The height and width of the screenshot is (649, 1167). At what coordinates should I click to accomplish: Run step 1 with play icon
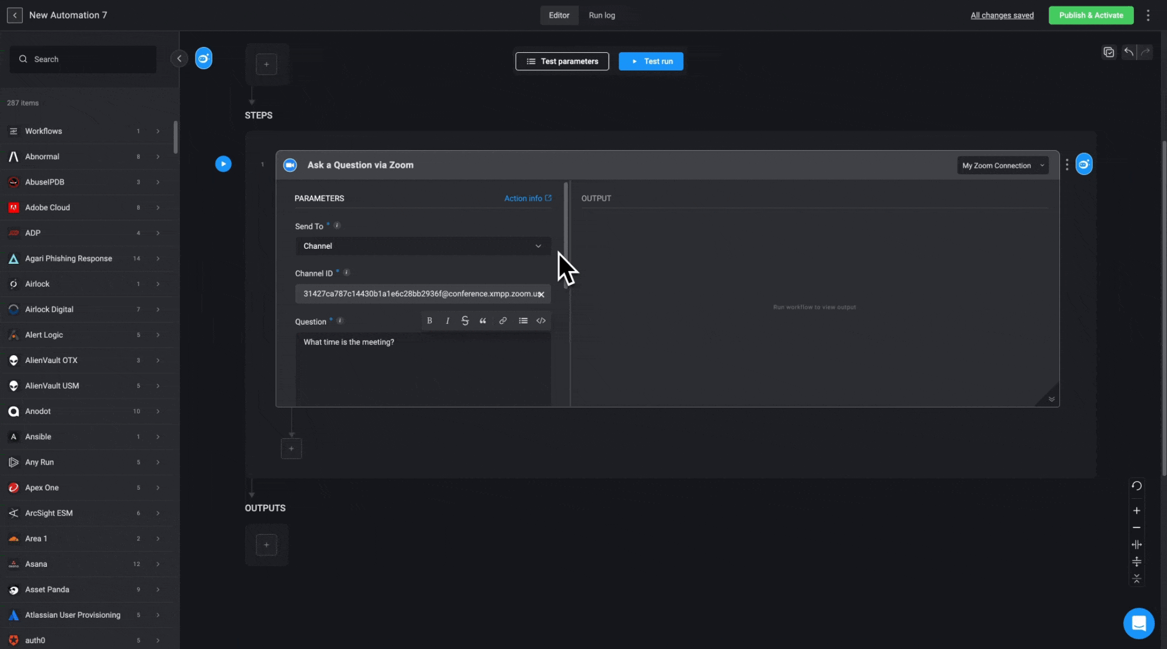(x=223, y=164)
